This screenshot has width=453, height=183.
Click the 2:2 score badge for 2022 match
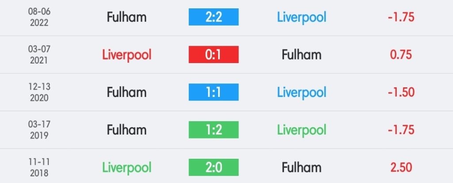(x=214, y=17)
